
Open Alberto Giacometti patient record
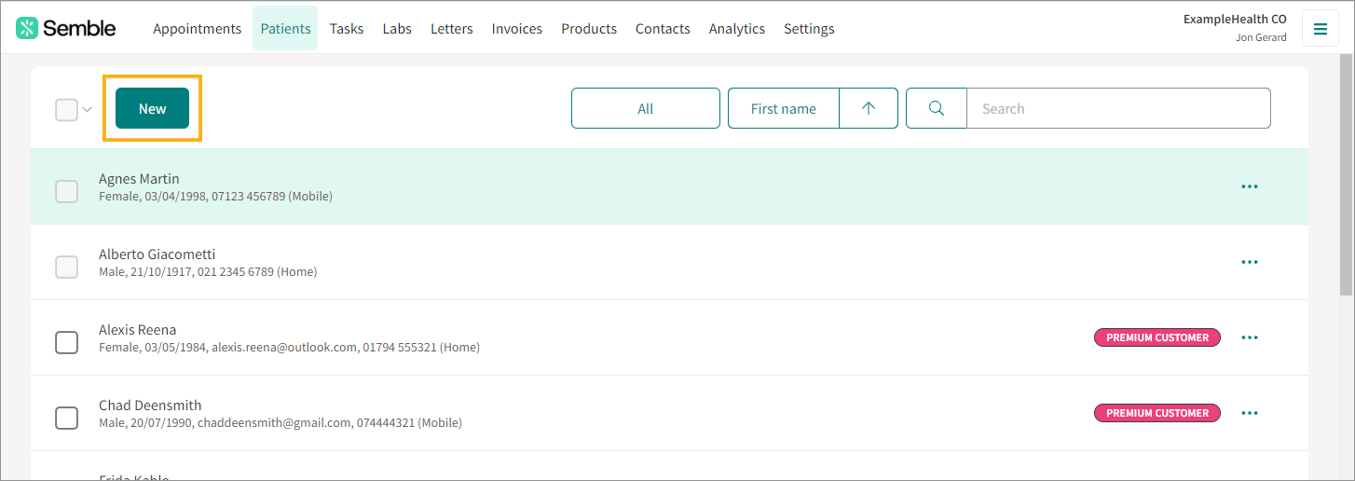click(x=157, y=254)
